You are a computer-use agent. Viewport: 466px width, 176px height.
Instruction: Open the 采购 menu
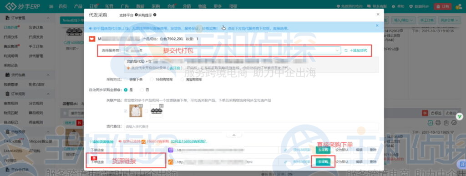pyautogui.click(x=156, y=6)
